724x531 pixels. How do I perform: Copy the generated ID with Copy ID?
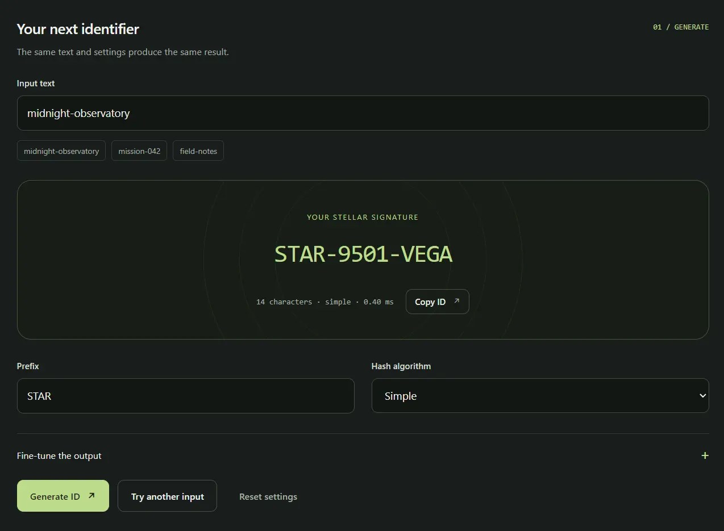coord(437,302)
